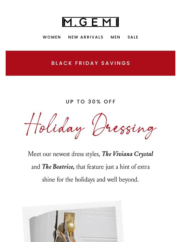
Task: Open The Viviana Crystal style link
Action: 128,154
